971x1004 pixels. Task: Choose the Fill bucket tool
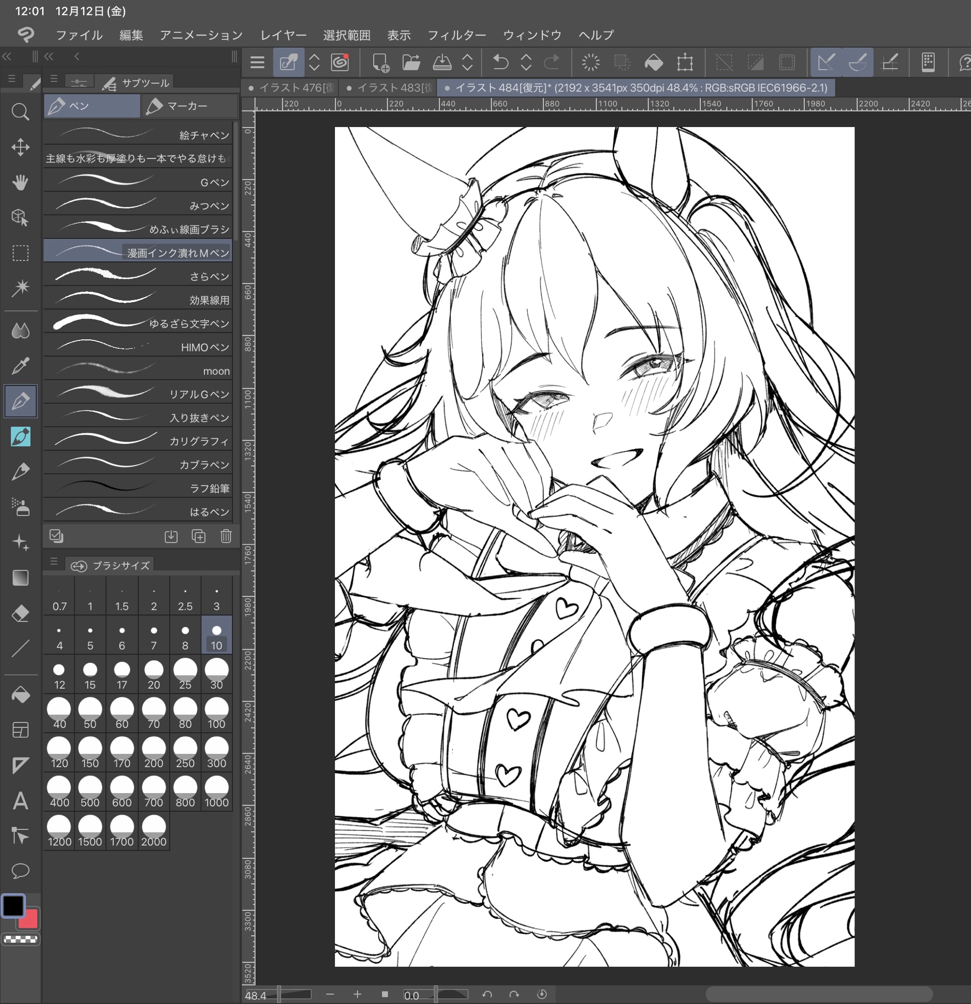click(21, 695)
